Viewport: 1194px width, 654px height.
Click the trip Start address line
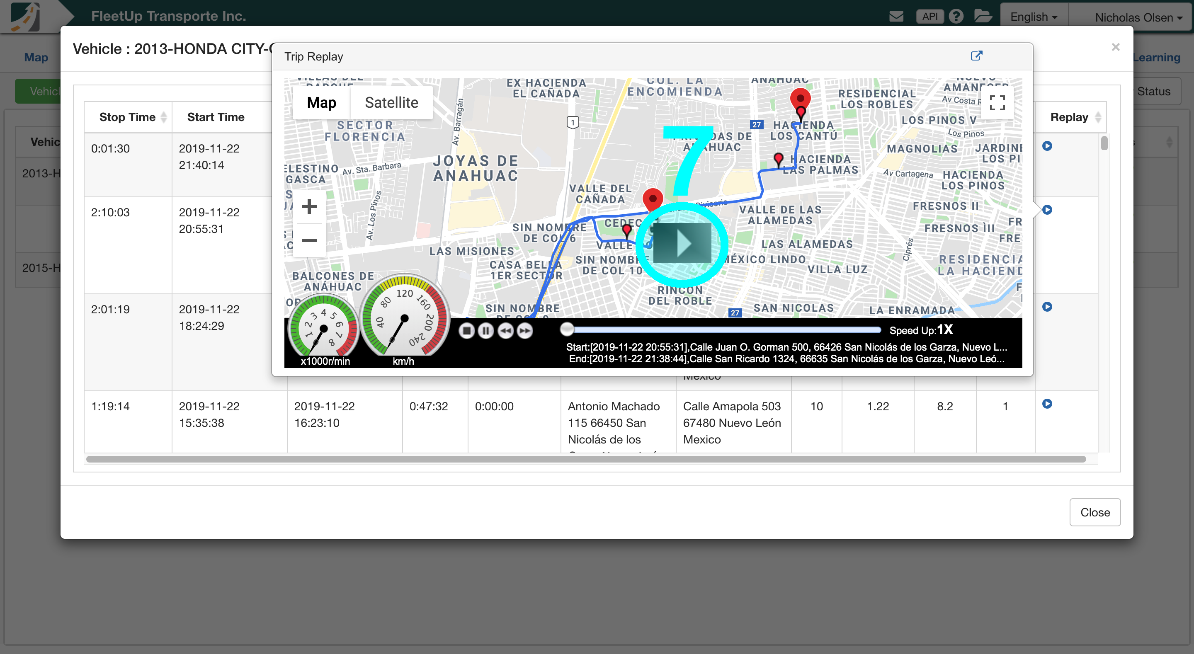pyautogui.click(x=786, y=347)
